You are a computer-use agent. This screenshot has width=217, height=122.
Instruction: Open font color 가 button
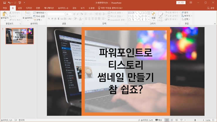[x=81, y=19]
